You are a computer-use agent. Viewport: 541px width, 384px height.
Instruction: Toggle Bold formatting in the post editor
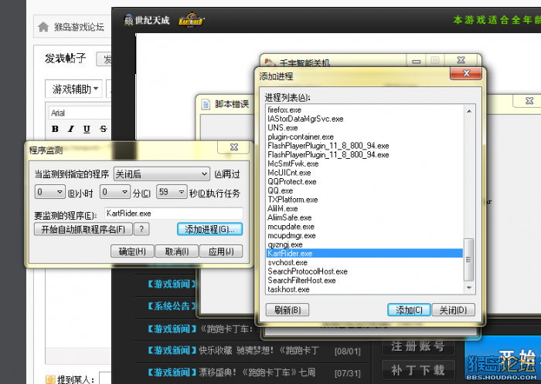pyautogui.click(x=55, y=129)
